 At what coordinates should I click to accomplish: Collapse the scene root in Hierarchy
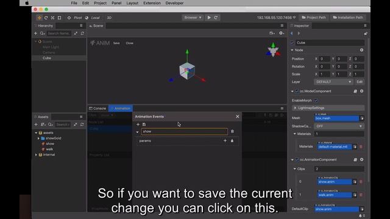pos(36,41)
